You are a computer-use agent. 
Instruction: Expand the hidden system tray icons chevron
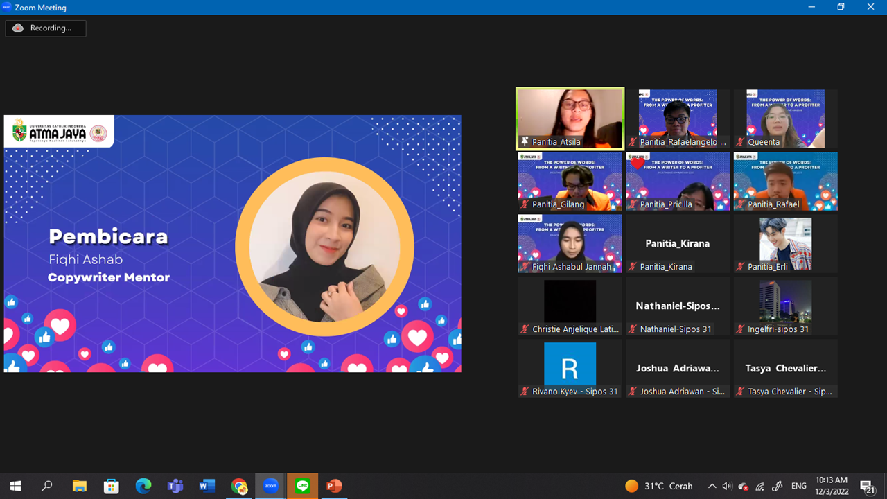pyautogui.click(x=712, y=486)
